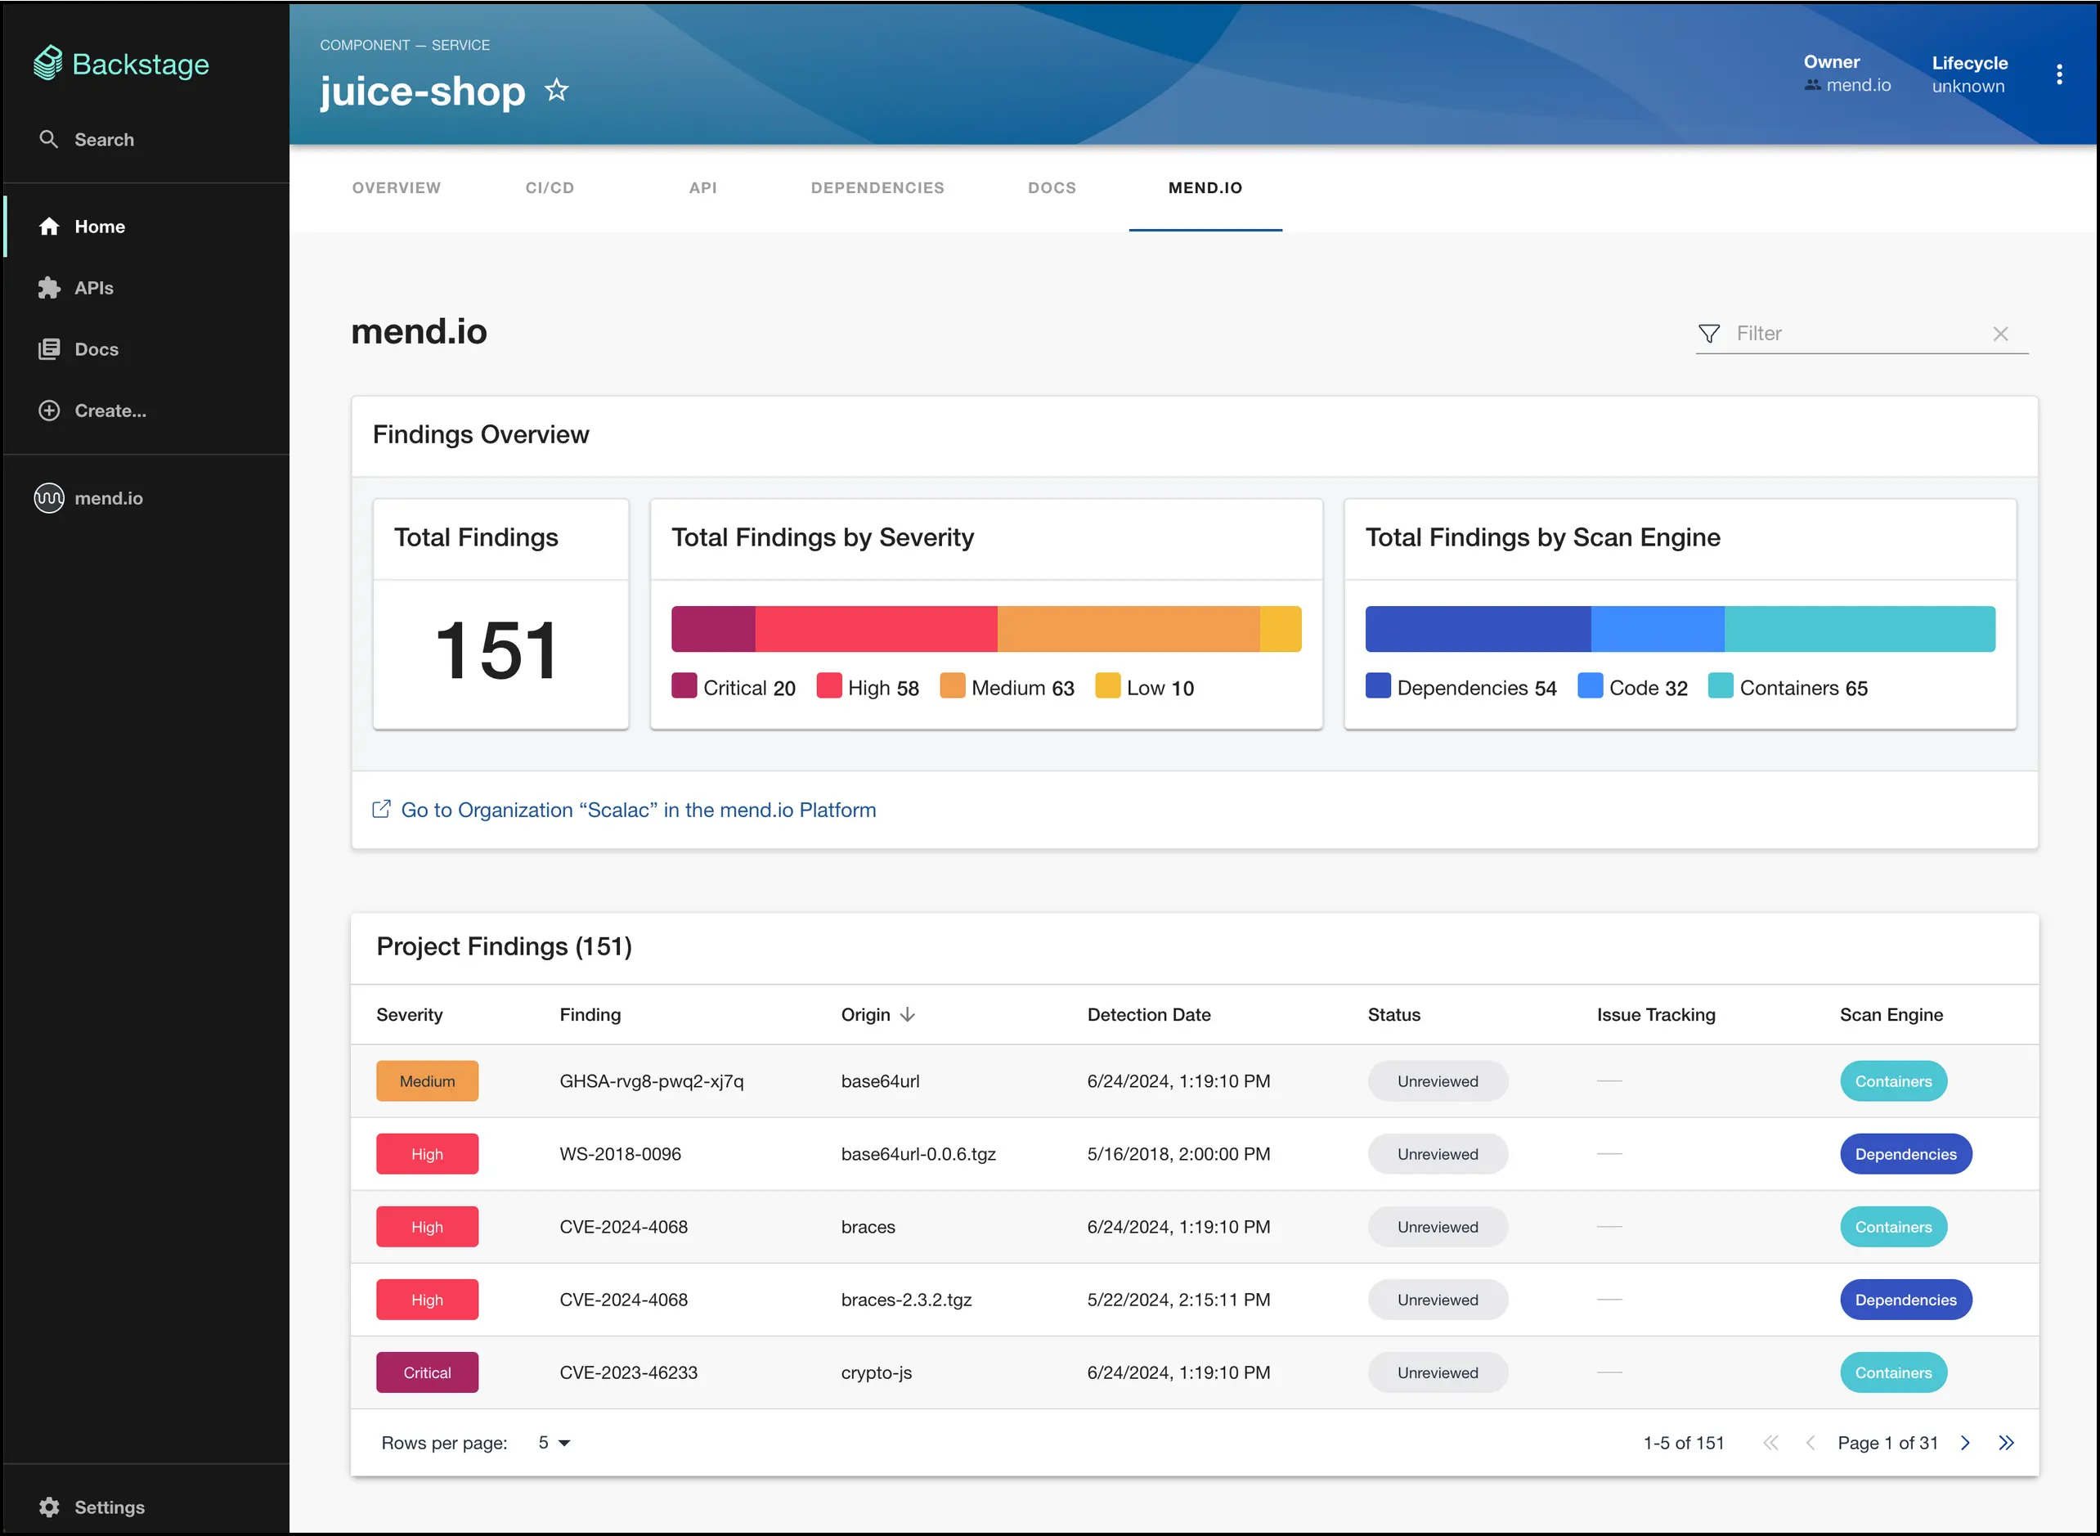Click the star icon to favorite juice-shop
2100x1536 pixels.
[556, 90]
